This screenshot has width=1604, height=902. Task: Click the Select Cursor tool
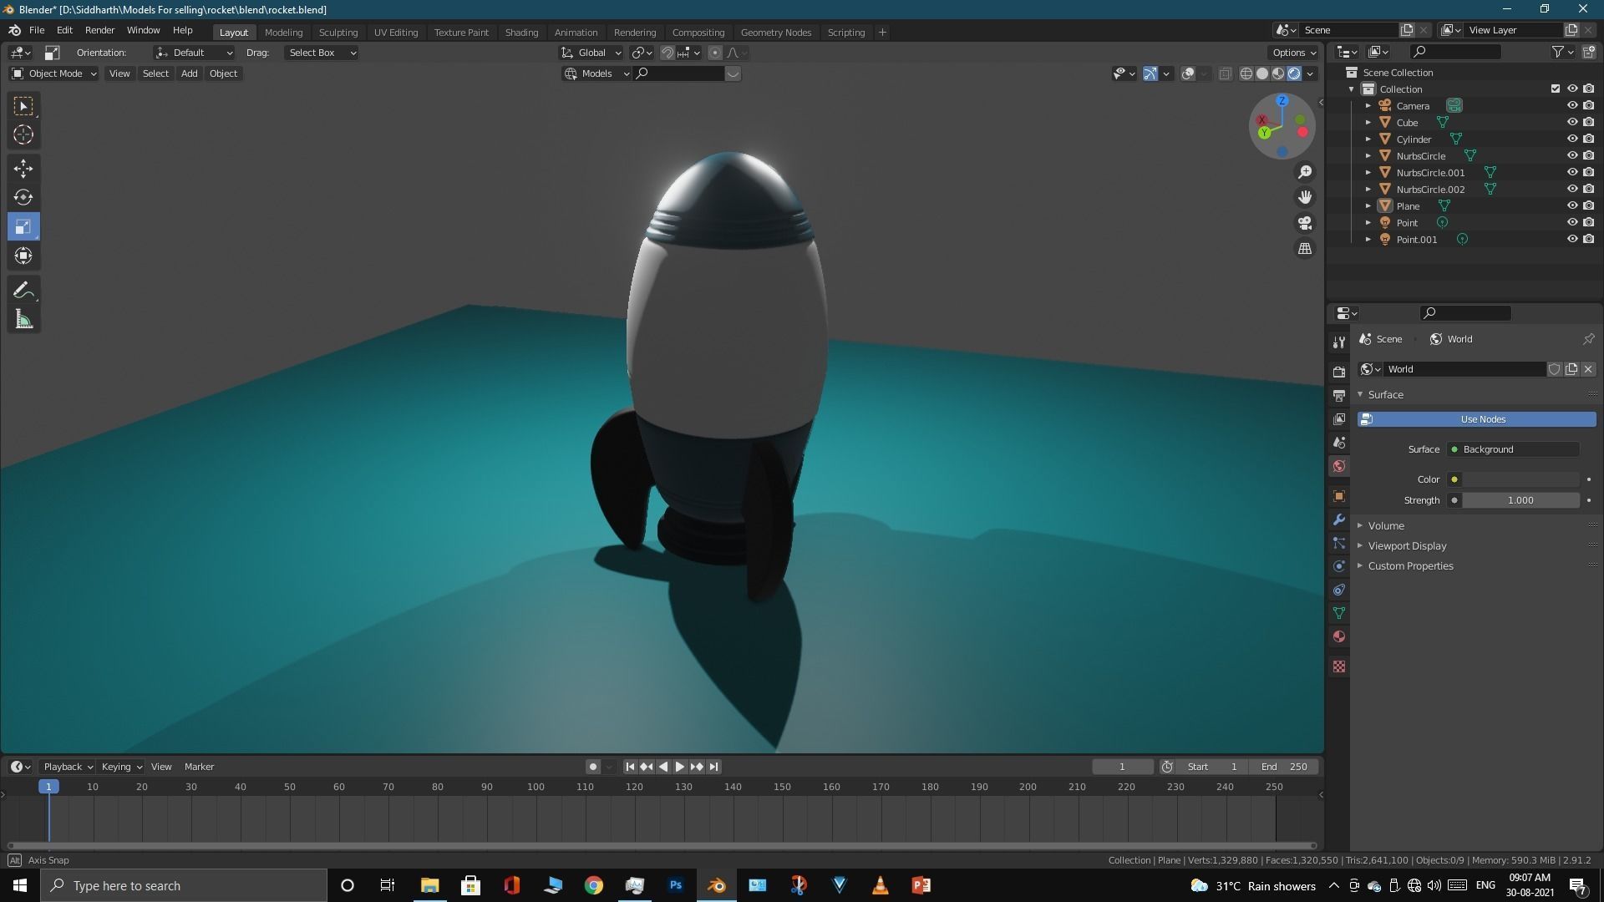point(23,134)
